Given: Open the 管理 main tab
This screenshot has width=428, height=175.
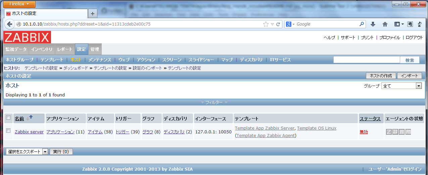Looking at the screenshot, I should pos(95,49).
